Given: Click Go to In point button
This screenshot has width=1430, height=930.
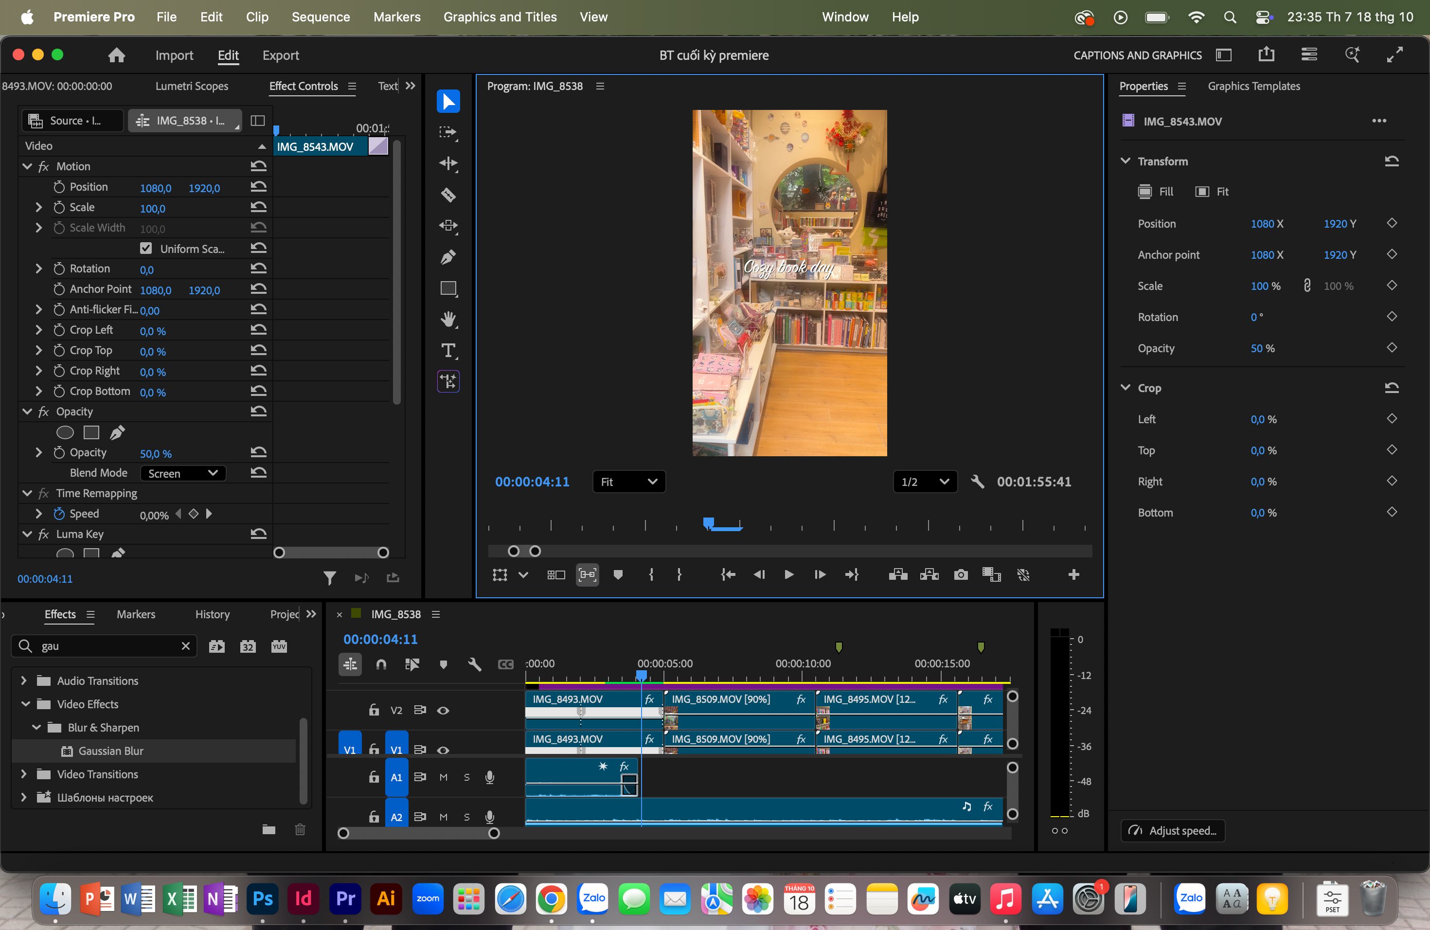Looking at the screenshot, I should coord(728,575).
